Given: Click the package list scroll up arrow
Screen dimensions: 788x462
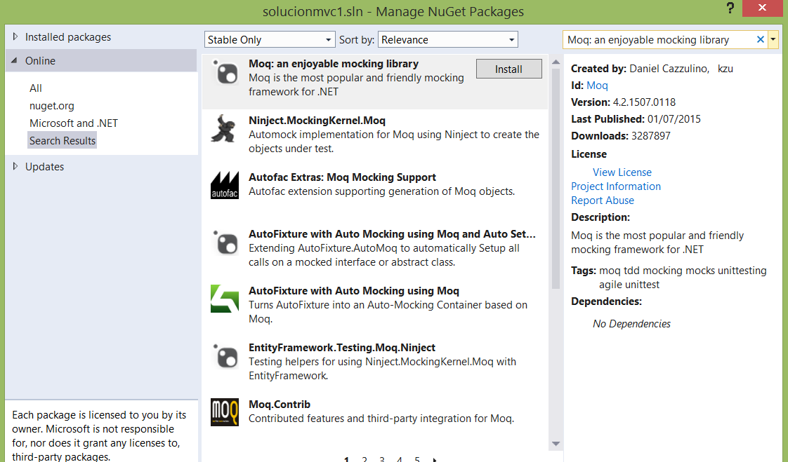Looking at the screenshot, I should (x=556, y=62).
